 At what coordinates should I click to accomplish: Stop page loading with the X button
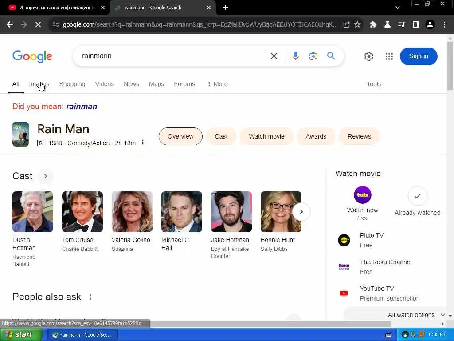tap(38, 25)
